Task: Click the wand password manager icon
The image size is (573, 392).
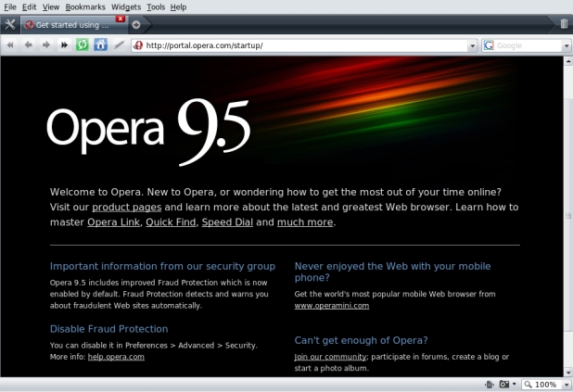Action: [x=119, y=44]
